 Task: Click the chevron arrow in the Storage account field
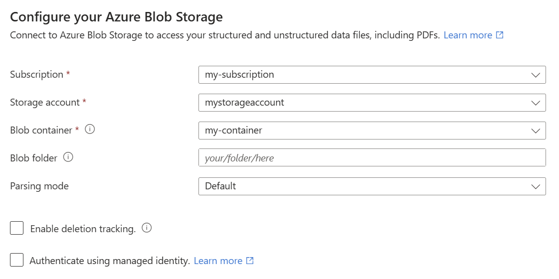click(x=536, y=103)
